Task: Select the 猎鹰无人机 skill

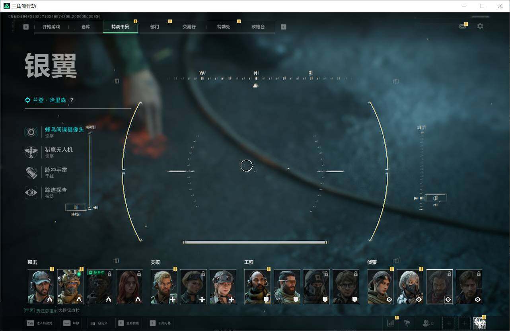Action: click(x=49, y=152)
